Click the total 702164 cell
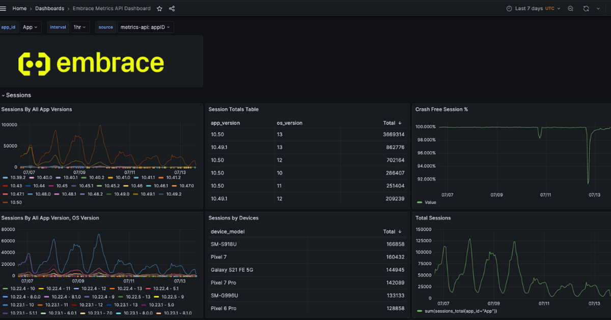Viewport: 611px width, 320px height. tap(395, 160)
